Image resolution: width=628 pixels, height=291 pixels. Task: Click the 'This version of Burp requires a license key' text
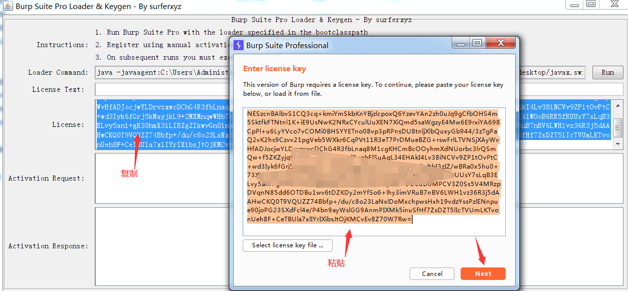tap(373, 89)
